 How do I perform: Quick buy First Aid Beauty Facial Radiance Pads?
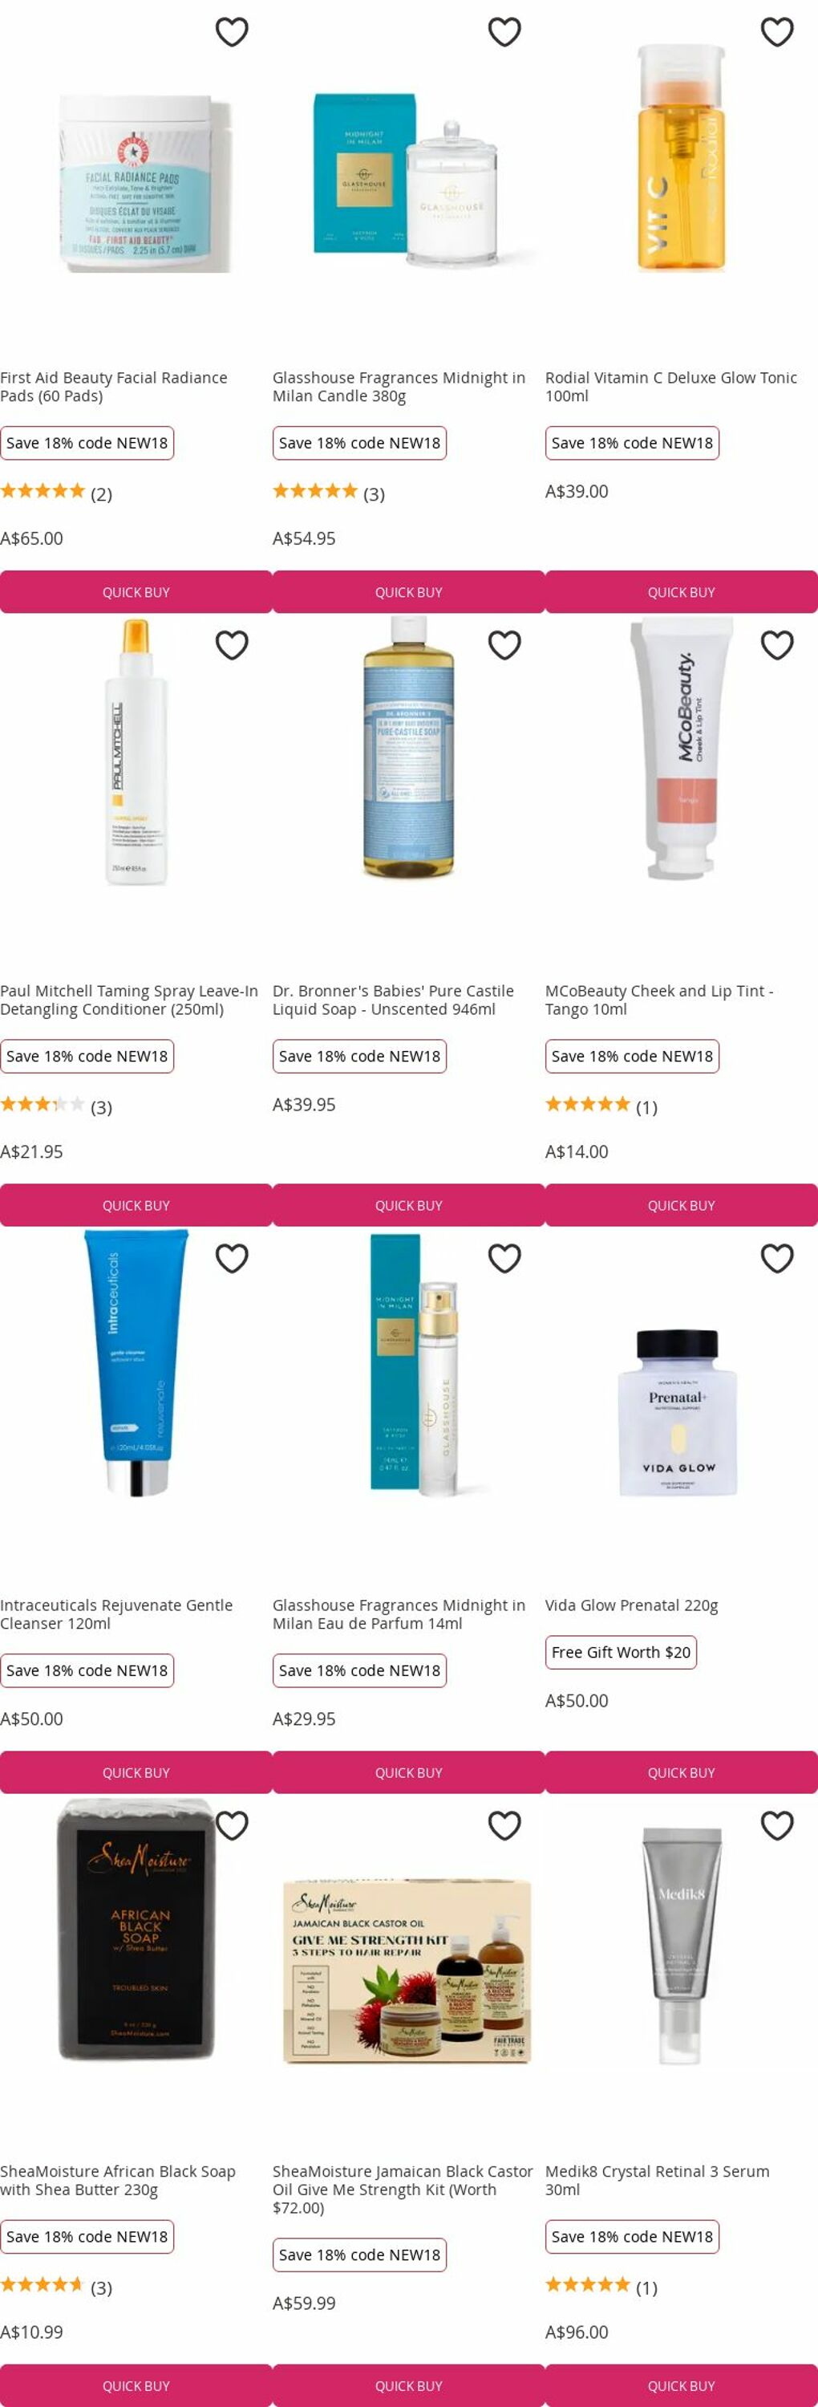[136, 592]
